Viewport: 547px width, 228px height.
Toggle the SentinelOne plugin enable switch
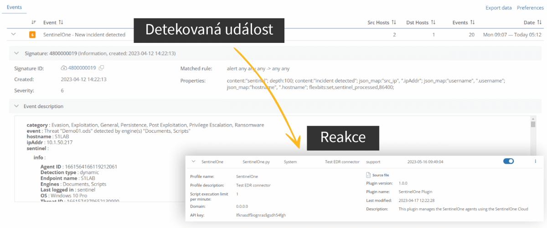pyautogui.click(x=508, y=161)
